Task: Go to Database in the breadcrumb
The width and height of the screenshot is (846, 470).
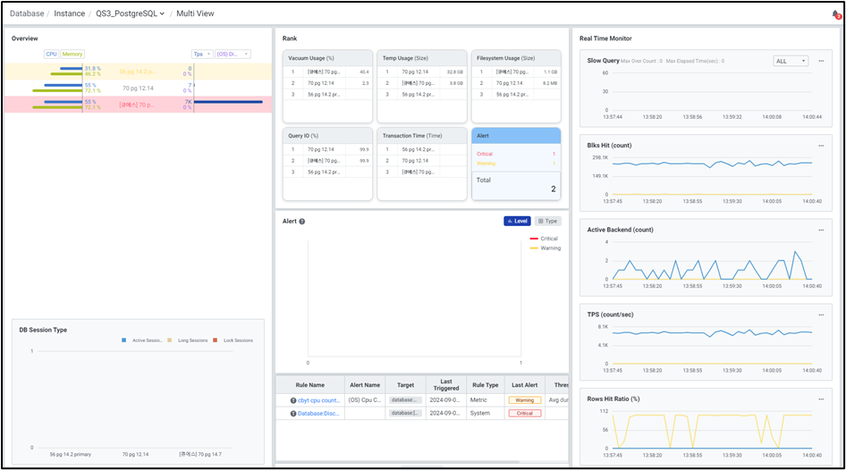Action: click(27, 14)
